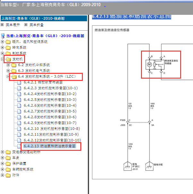Select 6.4 发动机控制系统 - 3.0升 (LZC) label

click(47, 76)
